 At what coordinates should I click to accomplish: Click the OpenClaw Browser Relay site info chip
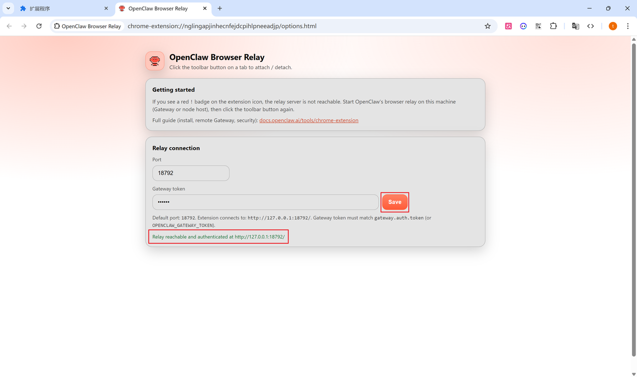coord(88,26)
